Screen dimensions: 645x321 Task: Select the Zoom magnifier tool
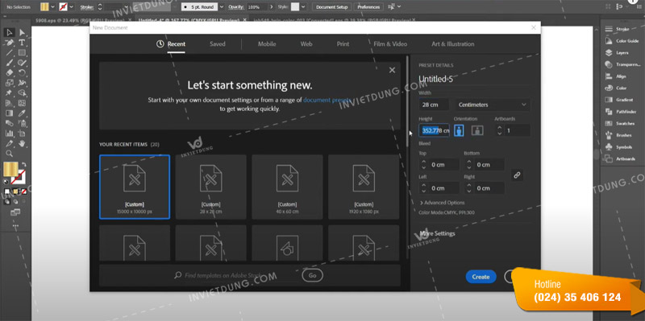point(10,154)
